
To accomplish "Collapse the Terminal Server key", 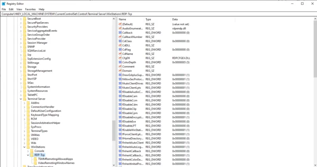I will pos(21,99).
